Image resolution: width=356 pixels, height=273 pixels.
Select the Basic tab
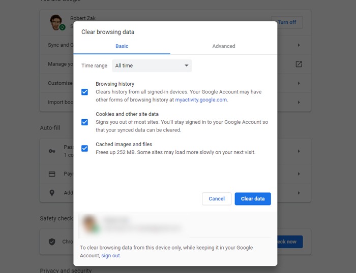tap(122, 46)
